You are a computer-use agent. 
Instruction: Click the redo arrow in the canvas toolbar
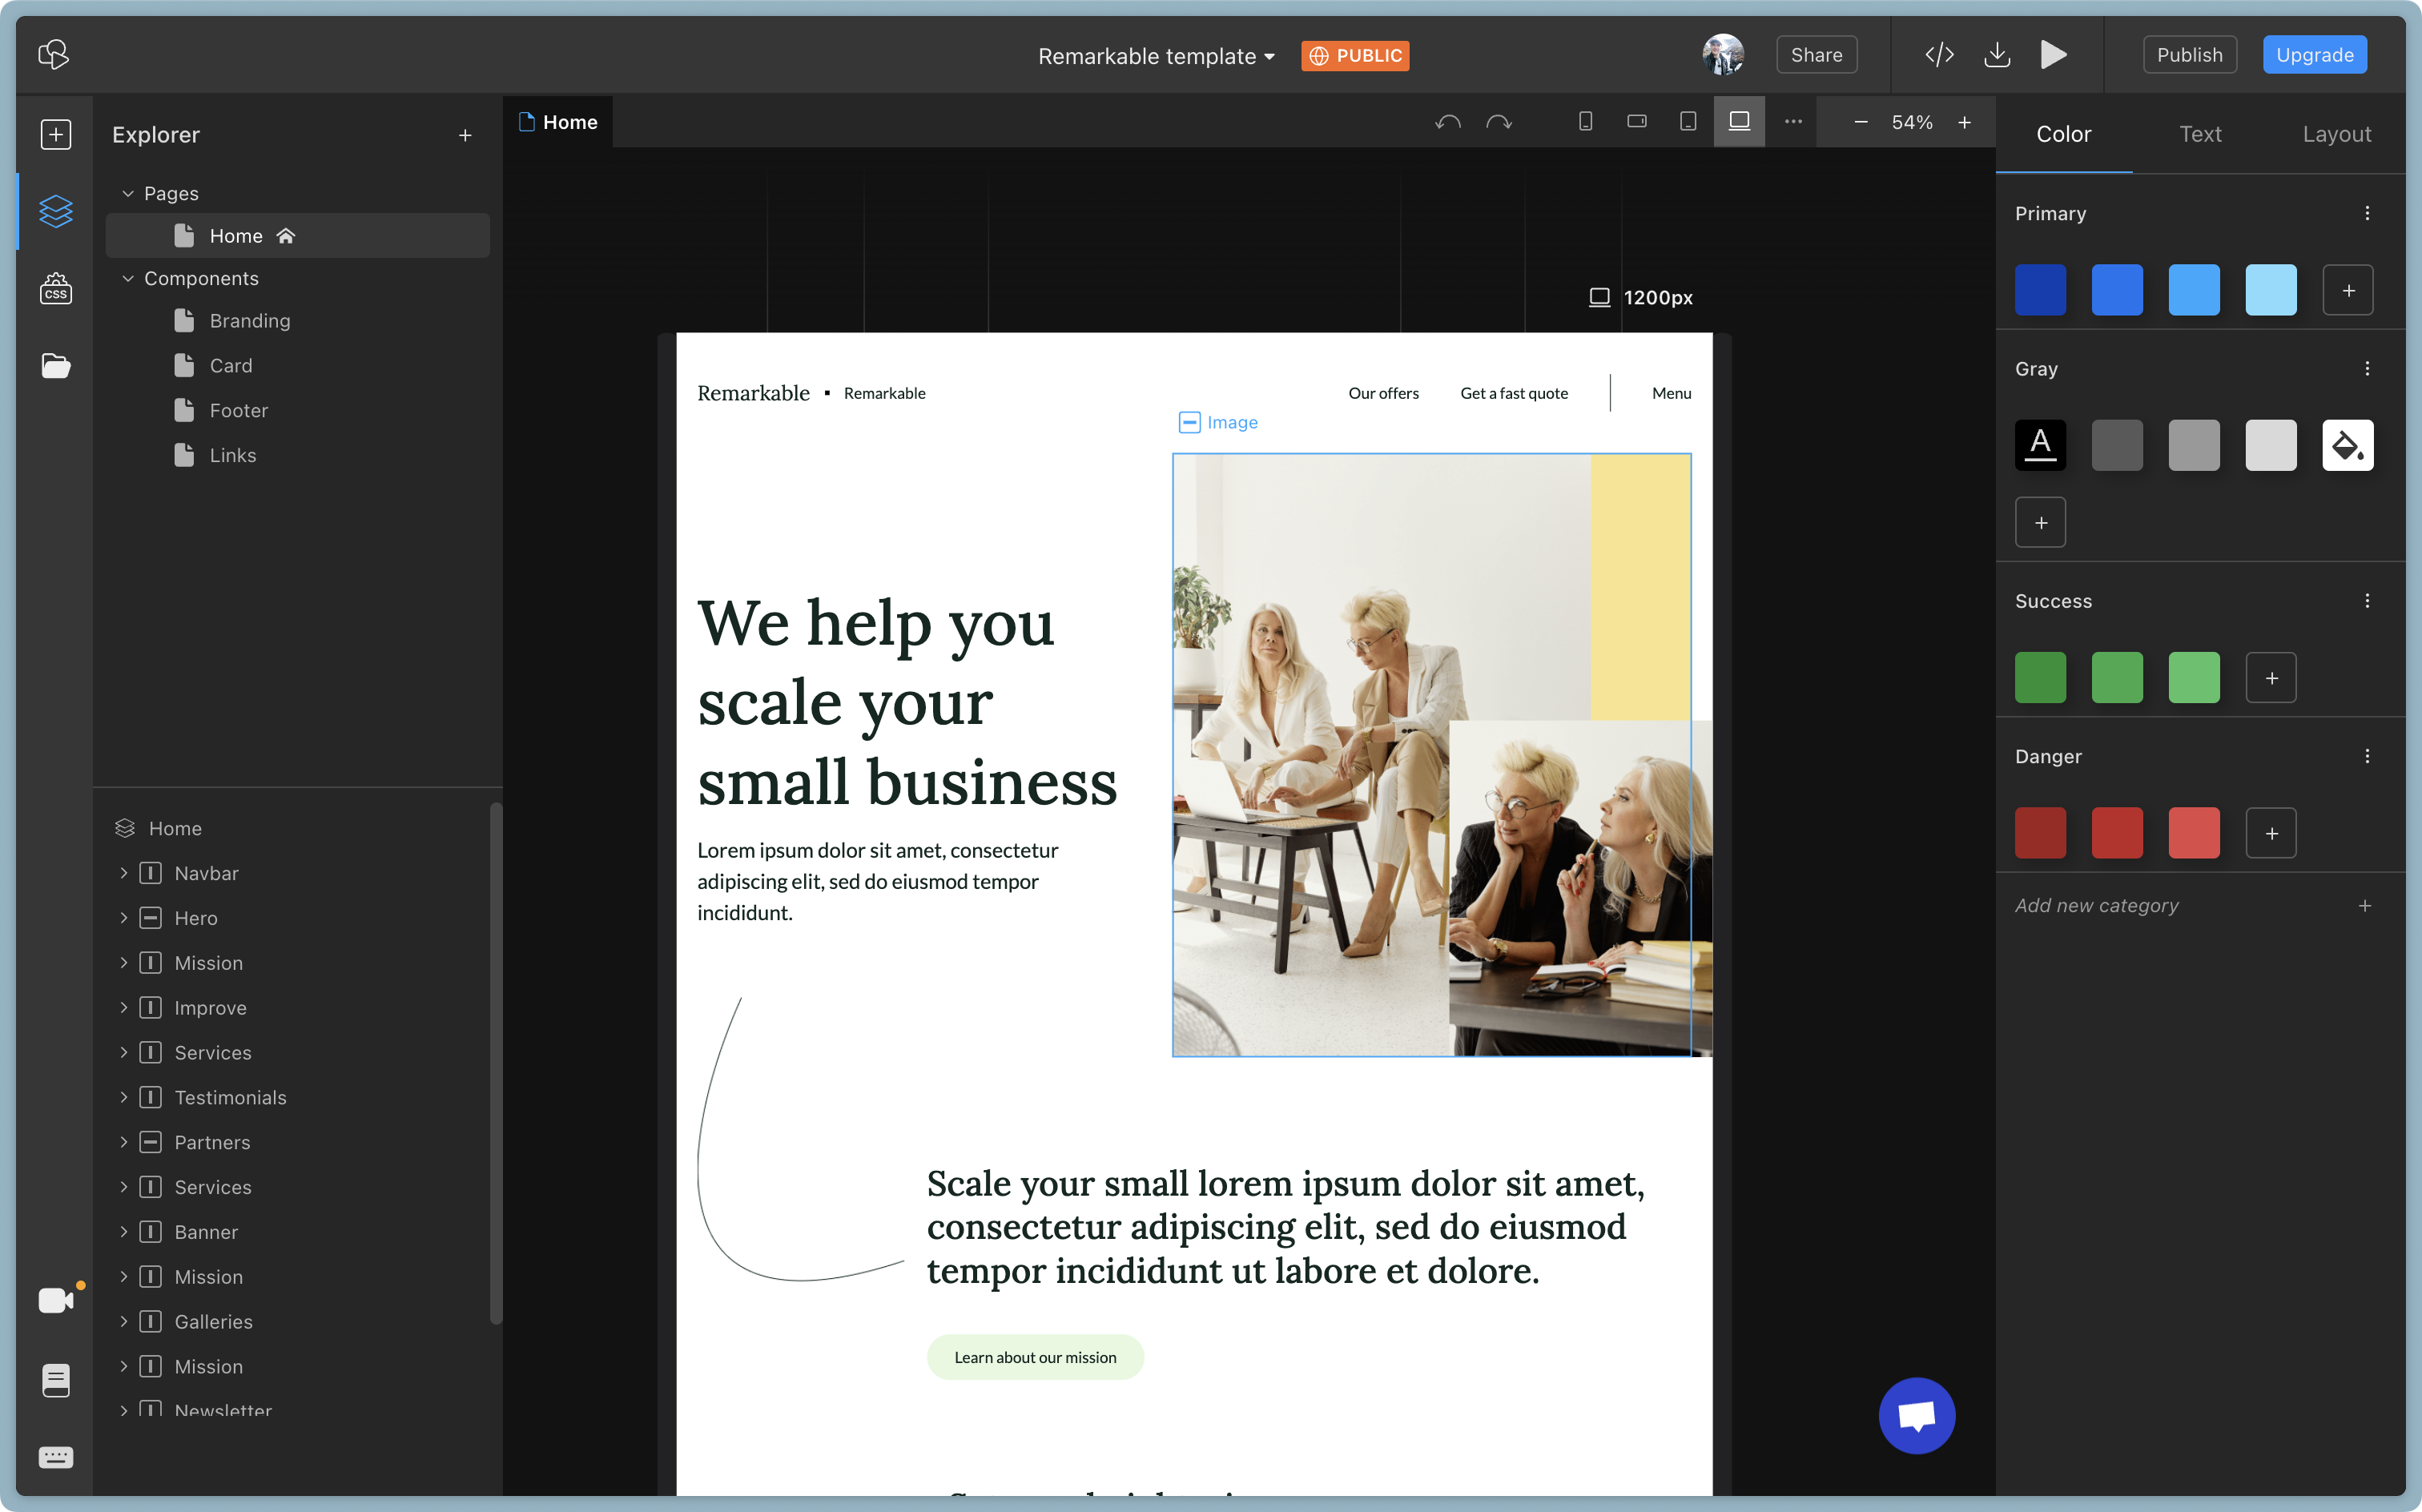click(1499, 122)
